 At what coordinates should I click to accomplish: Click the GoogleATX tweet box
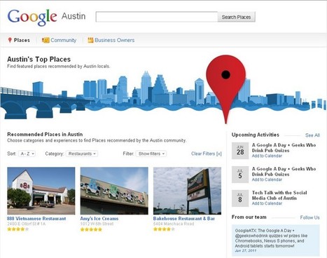pos(276,240)
